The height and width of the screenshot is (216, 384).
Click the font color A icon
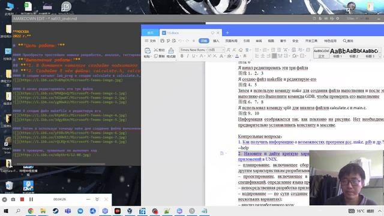tap(237, 56)
